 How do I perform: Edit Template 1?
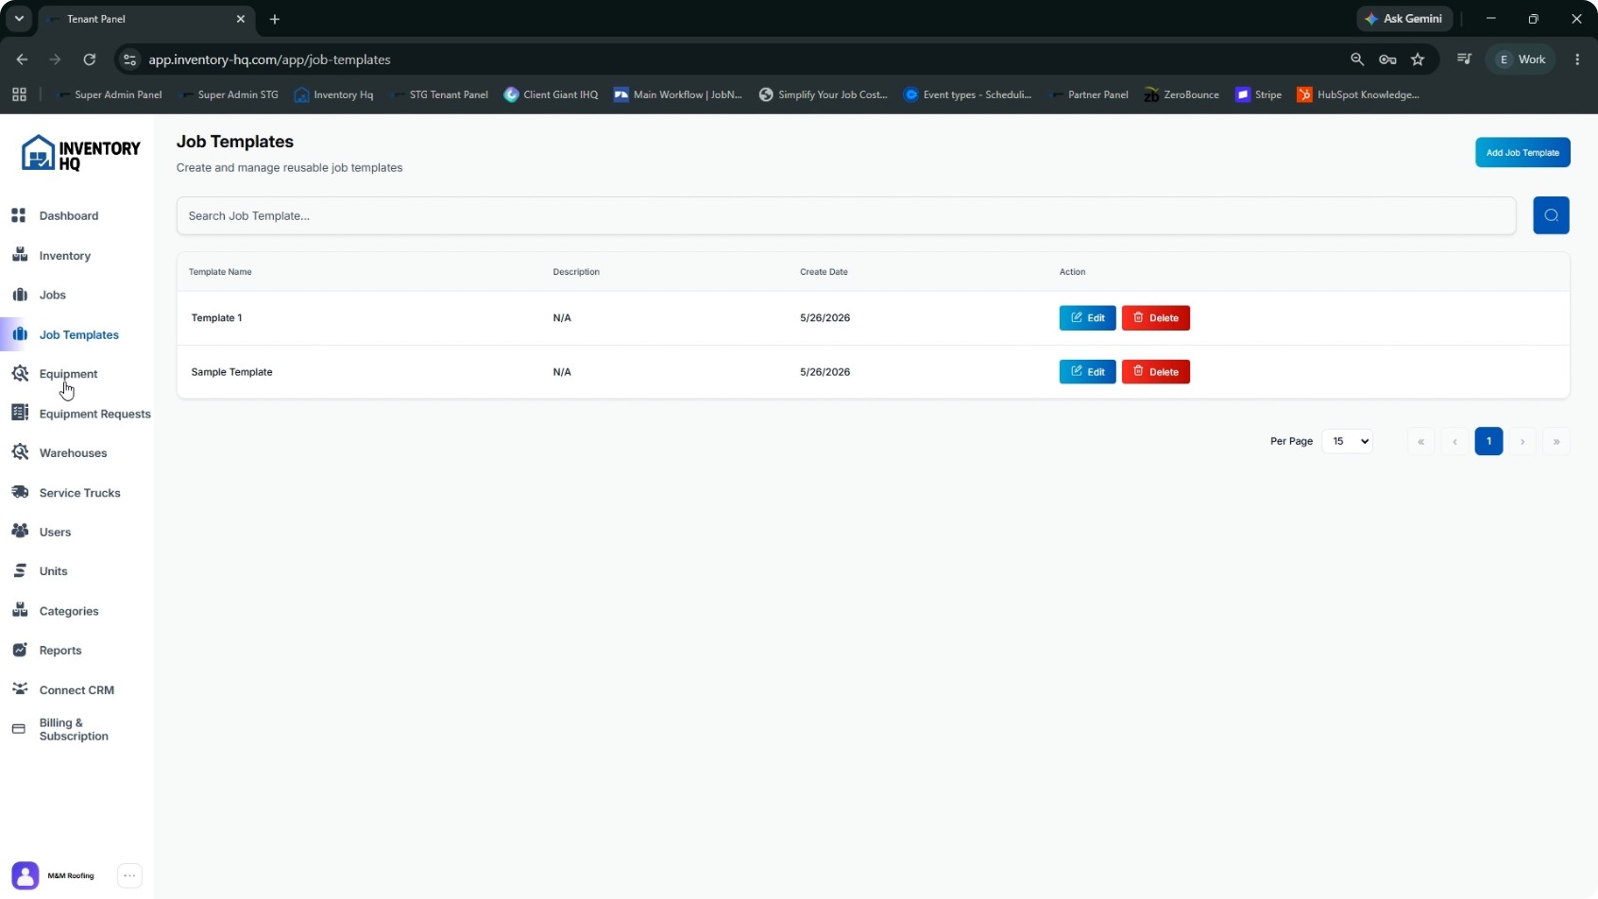point(1087,318)
